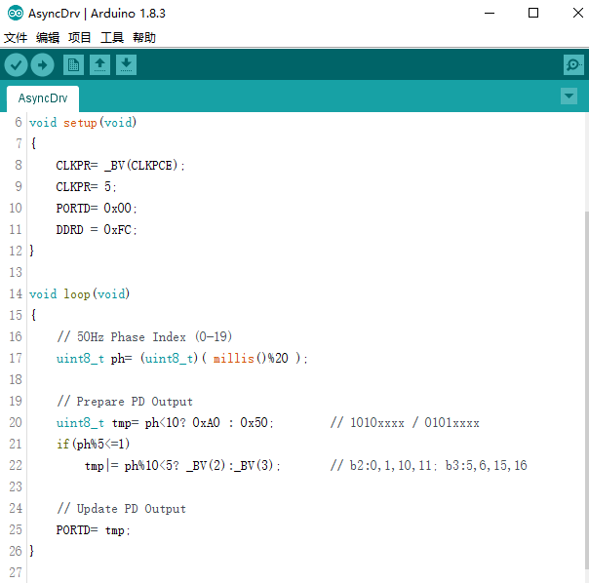Click the vertical editor scrollbar thumb

tap(587, 391)
